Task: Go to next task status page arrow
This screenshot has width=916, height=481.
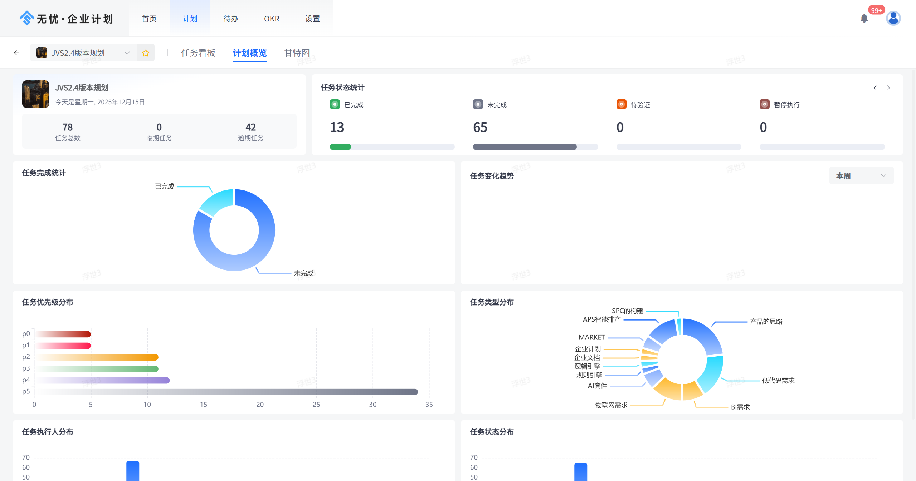Action: (x=888, y=88)
